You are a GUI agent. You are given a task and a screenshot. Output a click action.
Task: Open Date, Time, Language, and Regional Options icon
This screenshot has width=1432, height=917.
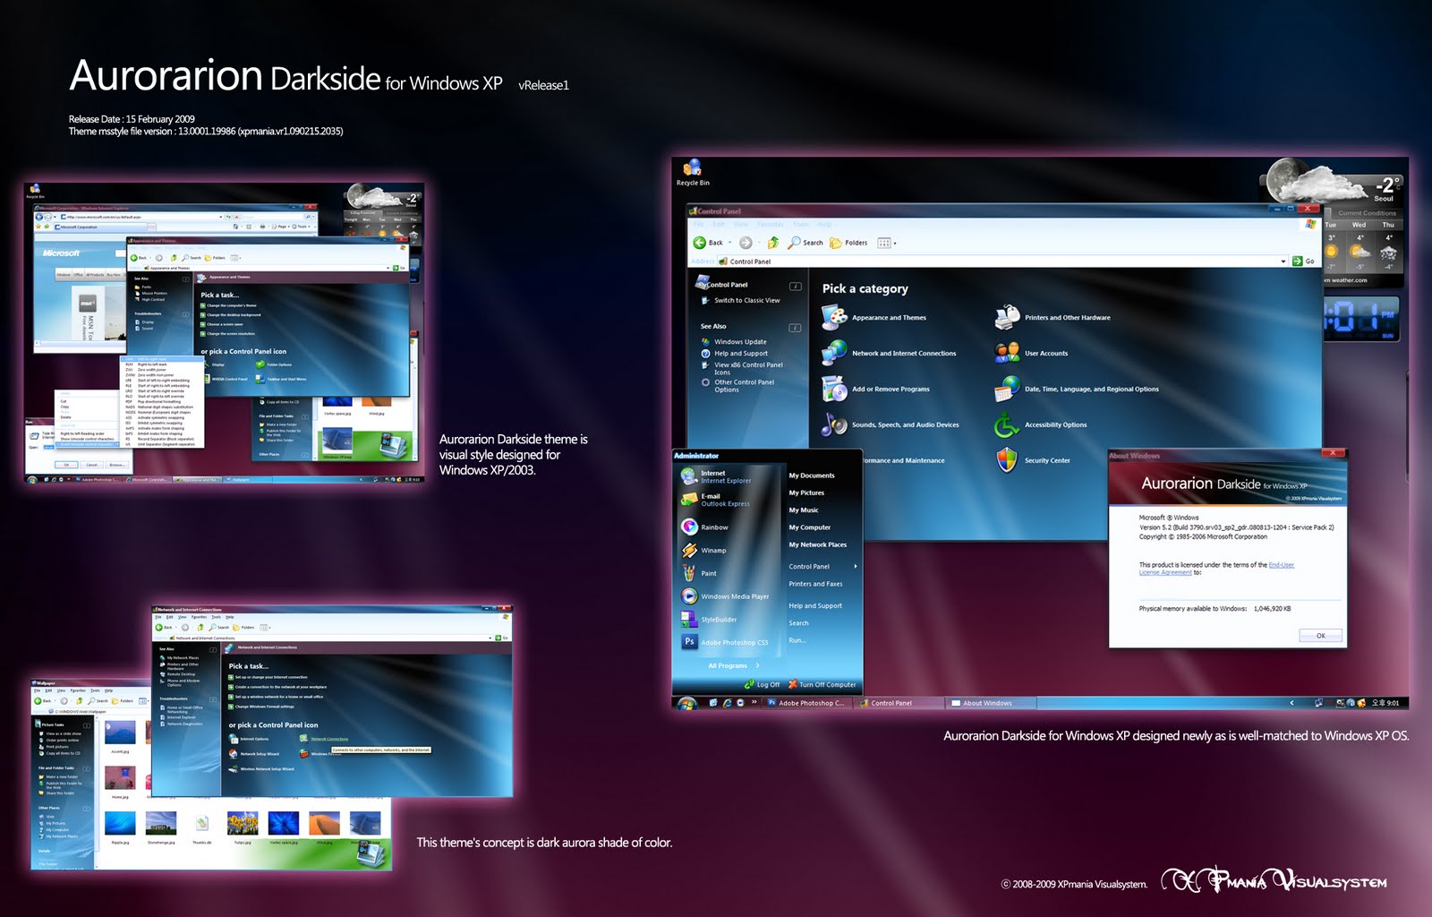click(x=1008, y=389)
